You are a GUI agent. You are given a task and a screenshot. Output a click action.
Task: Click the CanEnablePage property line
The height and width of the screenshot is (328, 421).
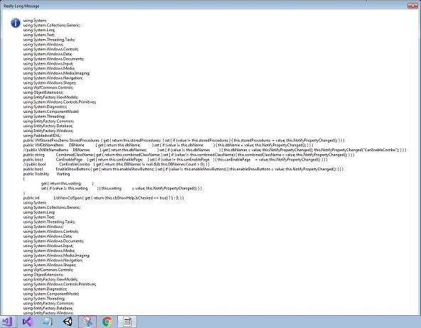(x=176, y=160)
